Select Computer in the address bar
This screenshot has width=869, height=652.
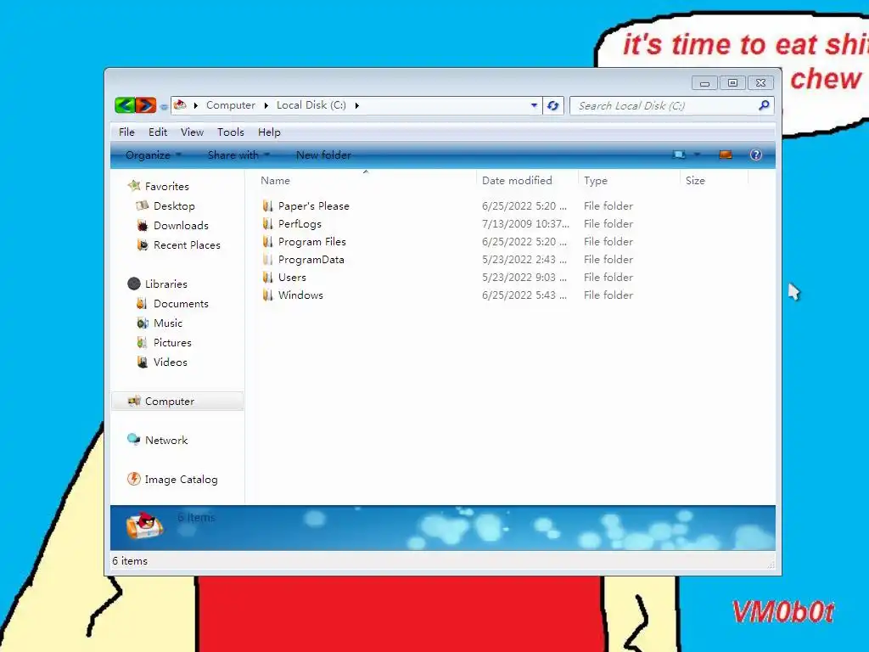pos(231,104)
